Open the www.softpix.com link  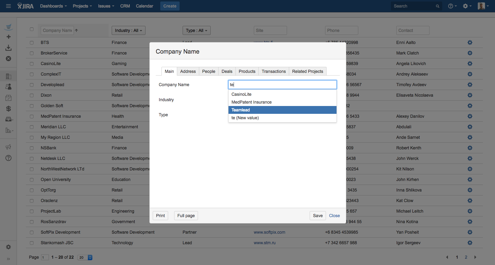tap(269, 232)
